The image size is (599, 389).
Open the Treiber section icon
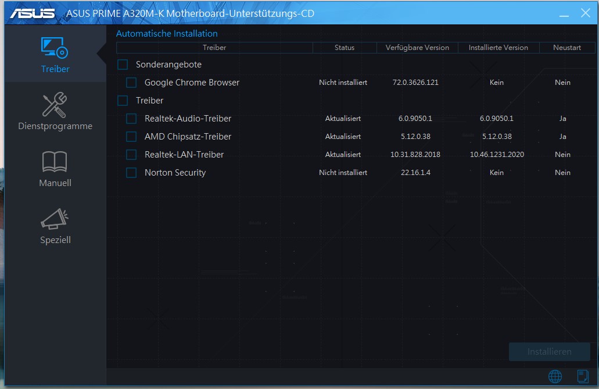click(x=54, y=48)
